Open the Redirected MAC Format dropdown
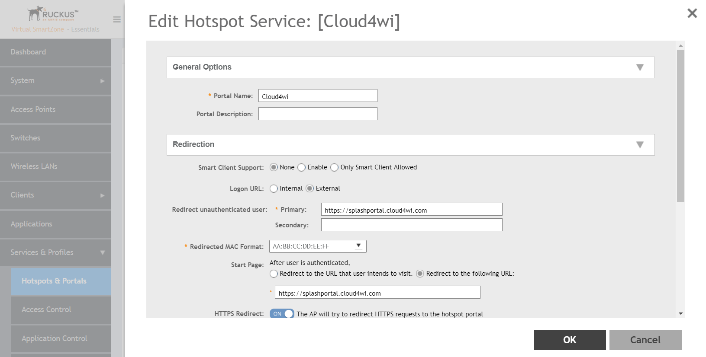 [318, 246]
